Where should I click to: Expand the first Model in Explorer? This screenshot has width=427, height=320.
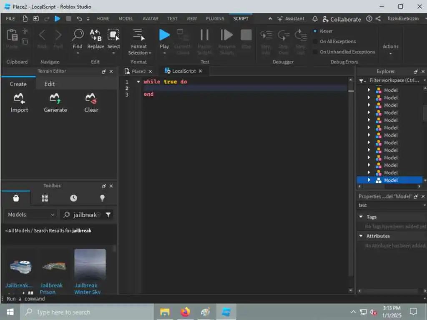point(369,90)
